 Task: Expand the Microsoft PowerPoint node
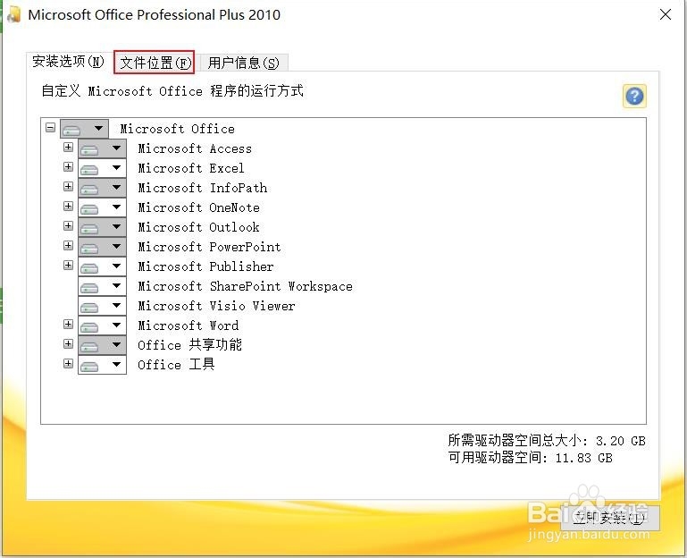click(x=68, y=245)
